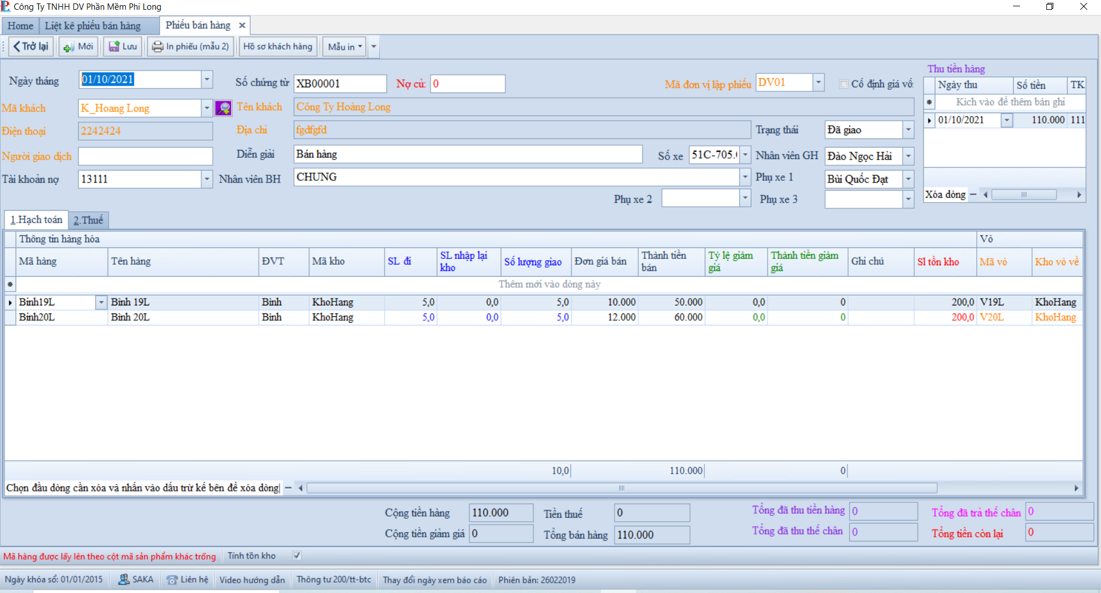The width and height of the screenshot is (1101, 593).
Task: Select the Bình19L row indicator arrow
Action: coord(10,302)
